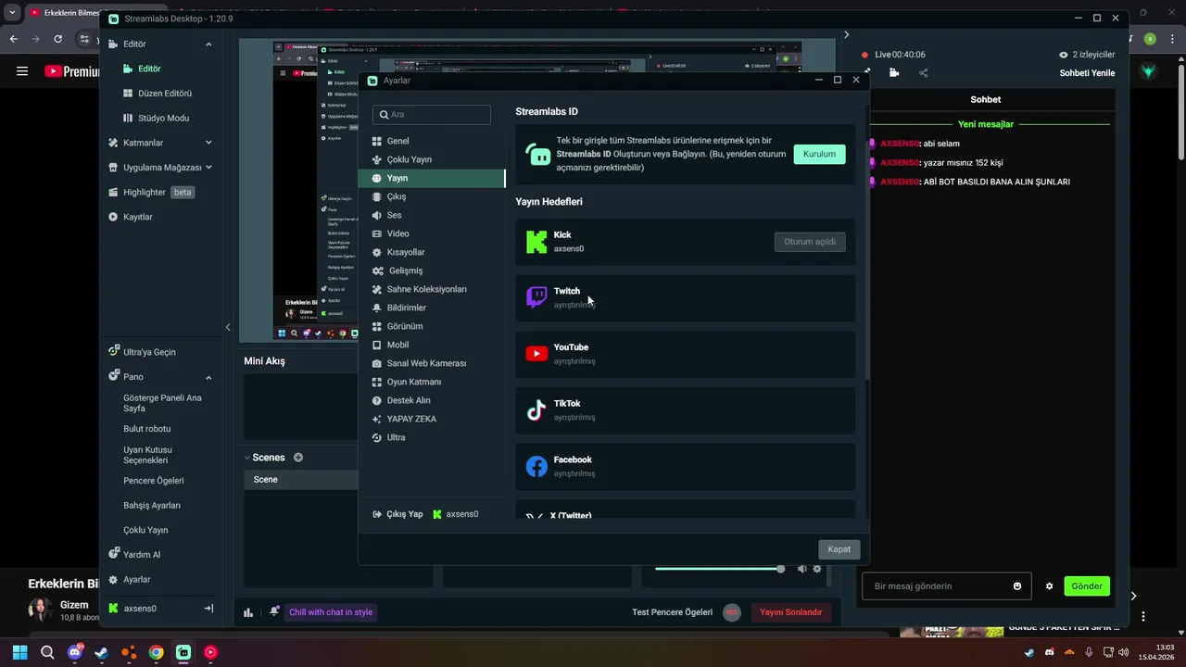This screenshot has height=667, width=1186.
Task: Expand the Katmanlar sidebar section
Action: click(x=208, y=143)
